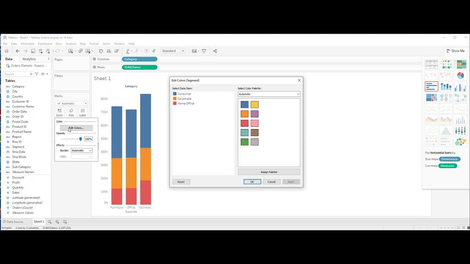The image size is (470, 264).
Task: Open the Size marks card
Action: tap(71, 113)
